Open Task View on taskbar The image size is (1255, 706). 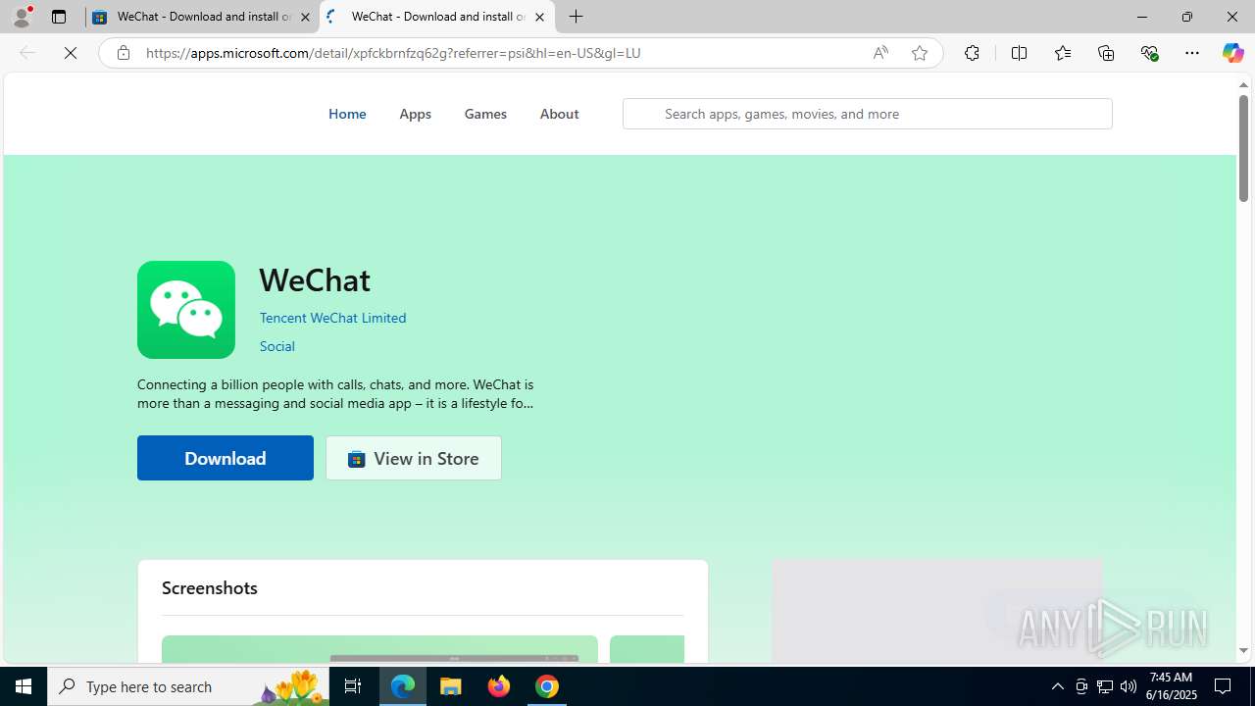(353, 686)
